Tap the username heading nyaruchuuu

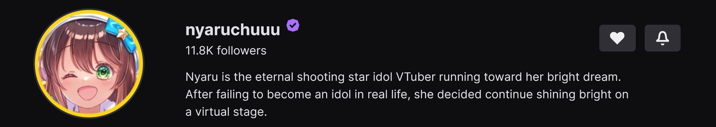(233, 30)
